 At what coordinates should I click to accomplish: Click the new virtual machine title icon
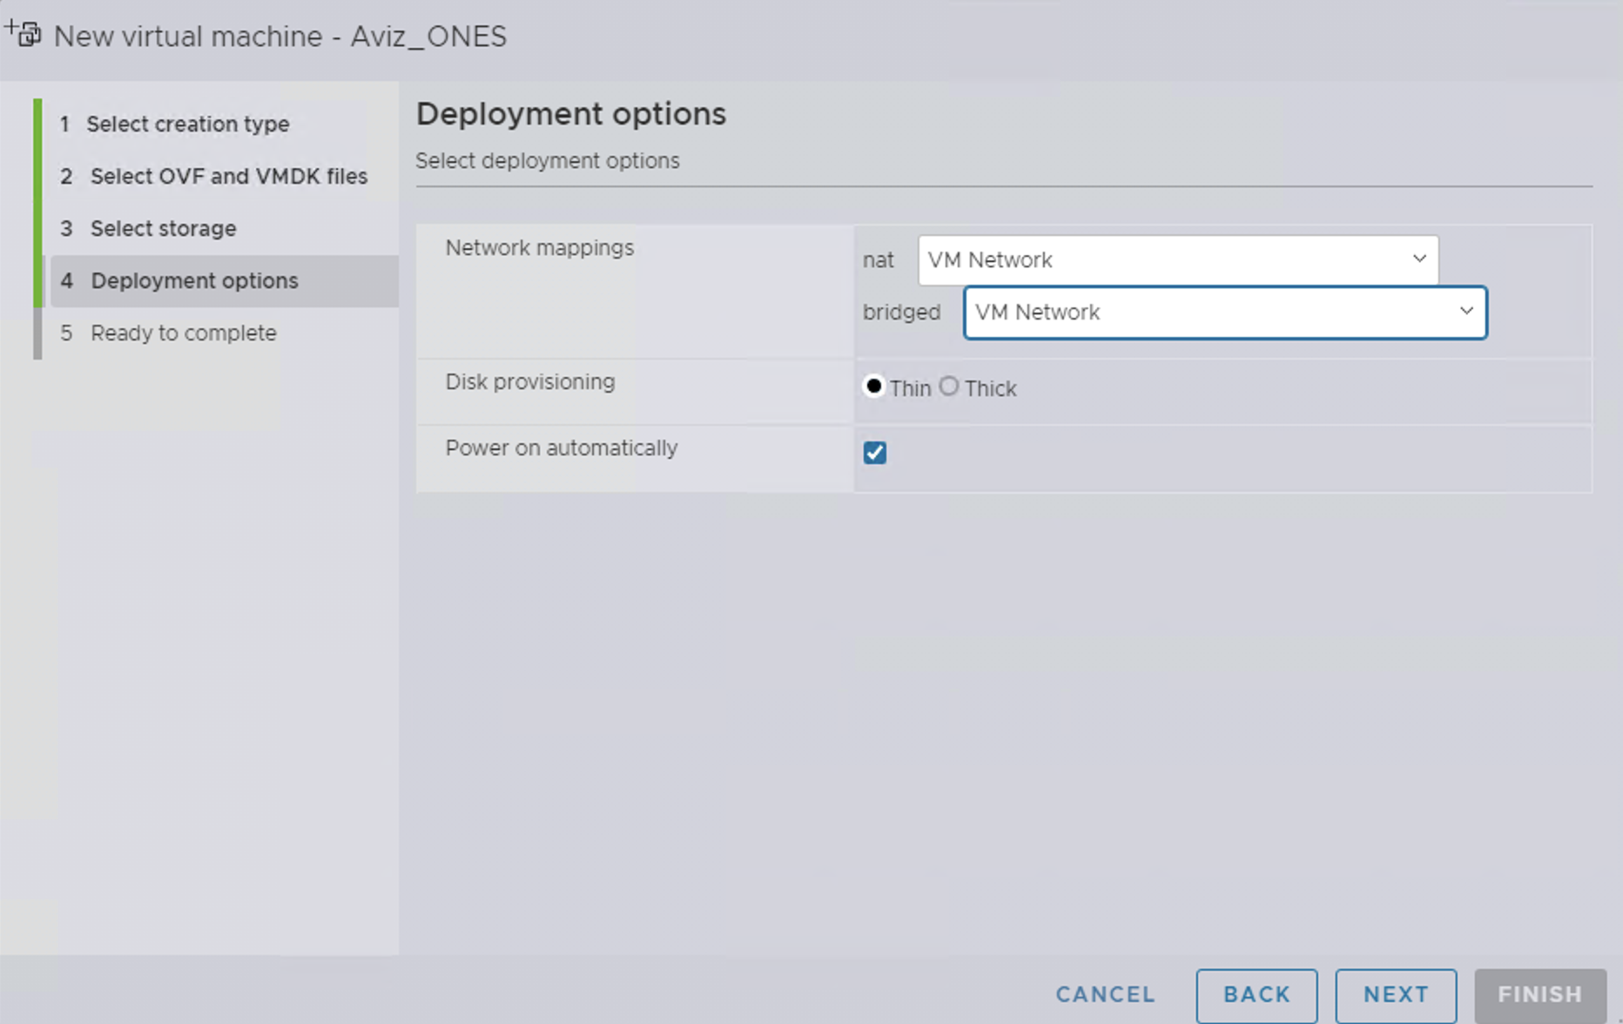[x=24, y=34]
